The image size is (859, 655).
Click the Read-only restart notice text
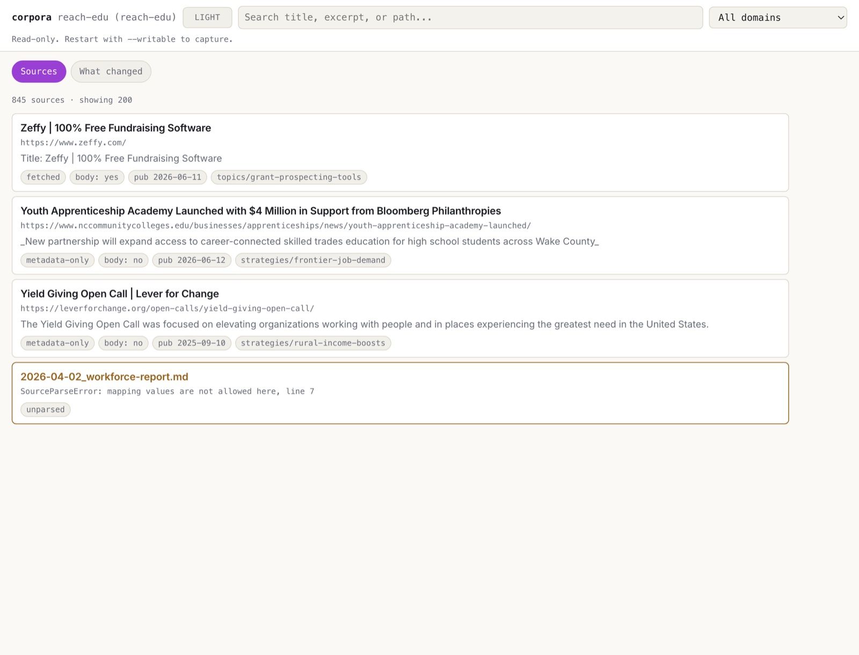[x=122, y=39]
